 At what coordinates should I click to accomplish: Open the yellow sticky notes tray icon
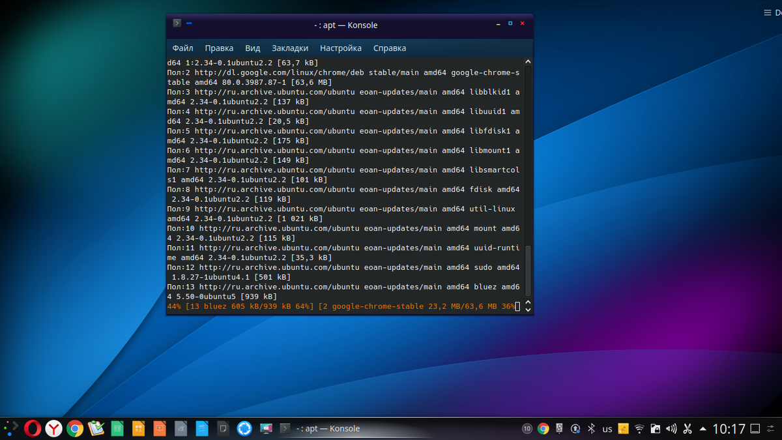(624, 429)
